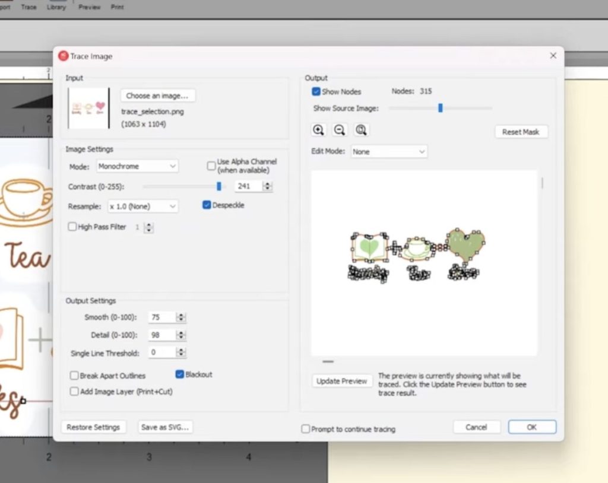Click the zoom to fit magnifier icon

pyautogui.click(x=361, y=130)
